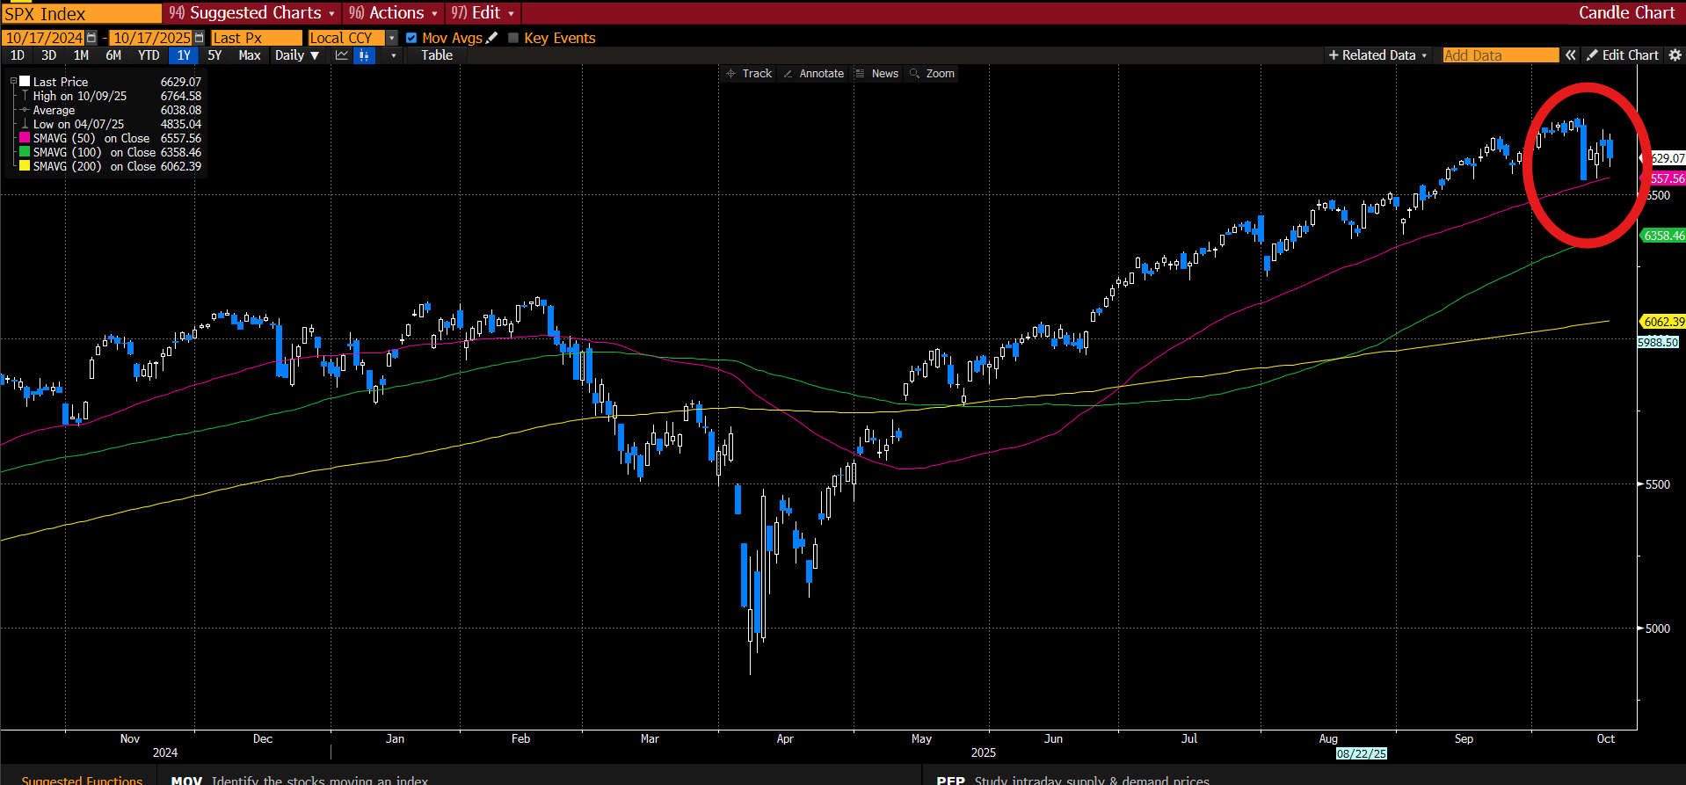
Task: Open the end date calendar picker
Action: pyautogui.click(x=199, y=38)
